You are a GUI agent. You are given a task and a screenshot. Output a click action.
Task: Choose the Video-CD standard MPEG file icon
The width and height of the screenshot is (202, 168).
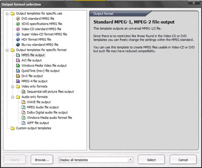pos(18,29)
